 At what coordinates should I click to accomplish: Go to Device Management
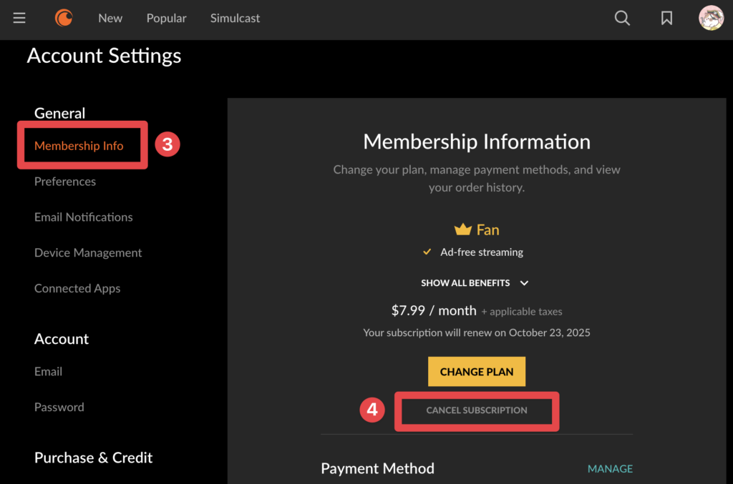87,252
